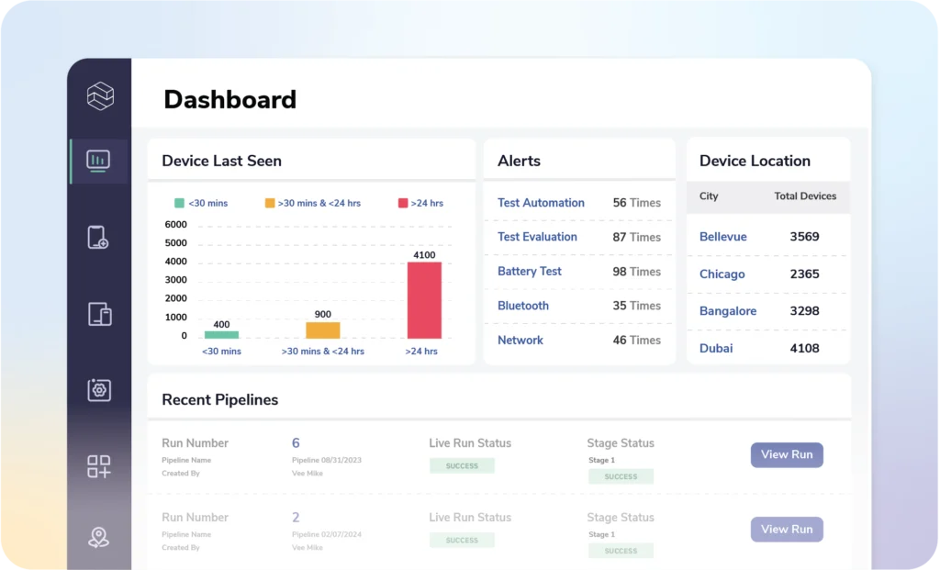Click the location pin icon at sidebar bottom

click(x=98, y=535)
